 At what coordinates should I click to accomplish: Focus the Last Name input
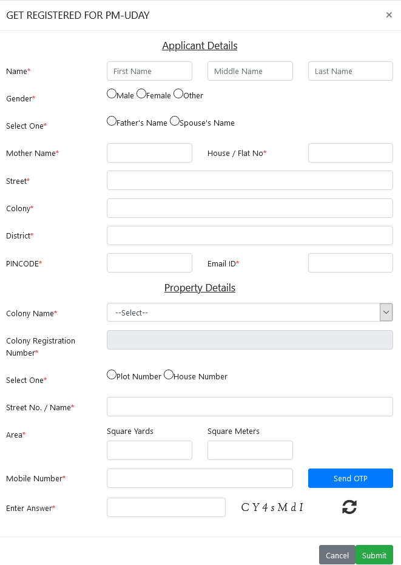pyautogui.click(x=350, y=71)
